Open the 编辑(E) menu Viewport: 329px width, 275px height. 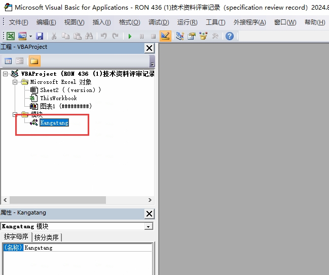point(46,22)
